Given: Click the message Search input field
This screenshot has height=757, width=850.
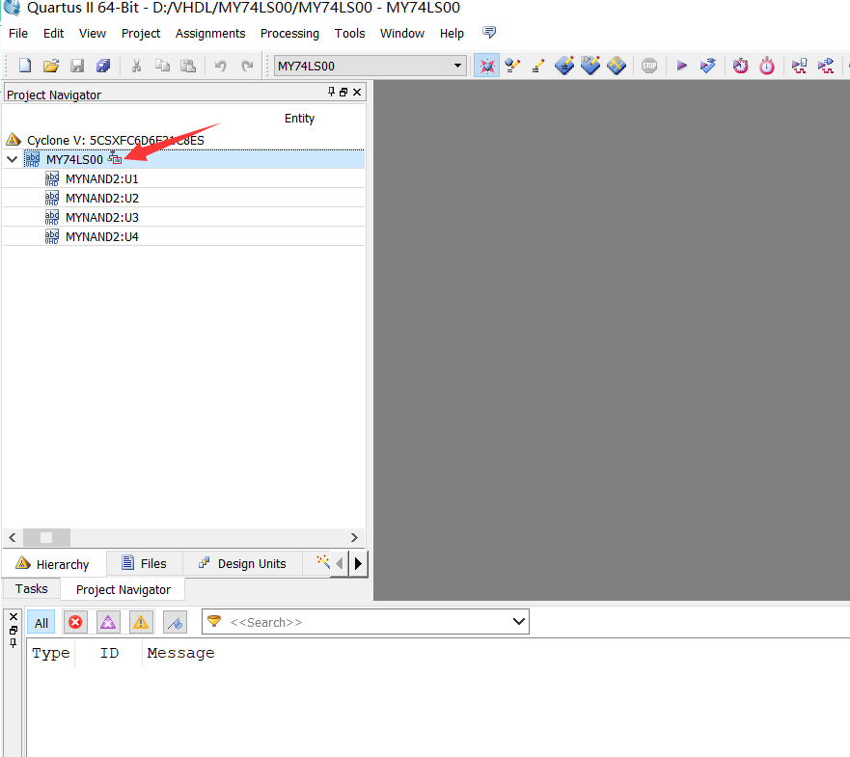Looking at the screenshot, I should (x=366, y=622).
